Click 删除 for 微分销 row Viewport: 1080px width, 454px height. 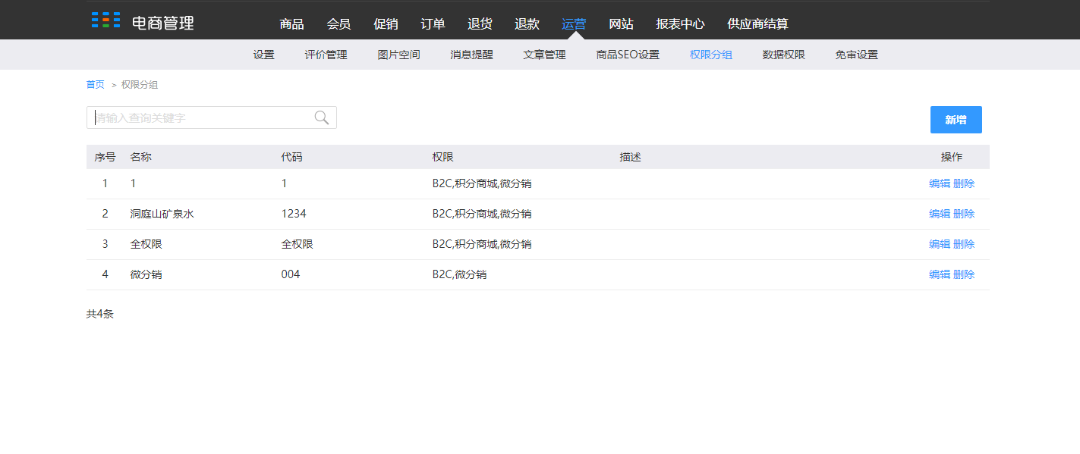pyautogui.click(x=964, y=274)
